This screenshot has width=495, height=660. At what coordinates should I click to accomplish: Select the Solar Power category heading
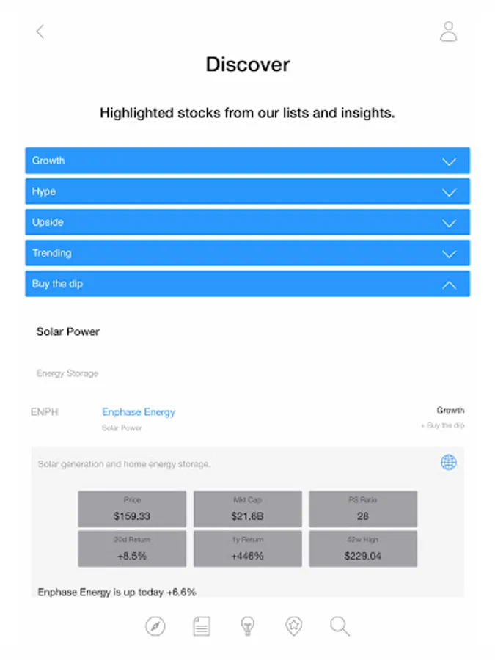68,331
